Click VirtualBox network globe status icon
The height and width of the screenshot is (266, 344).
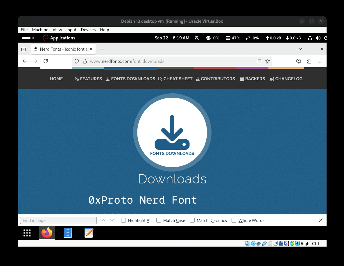click(292, 243)
